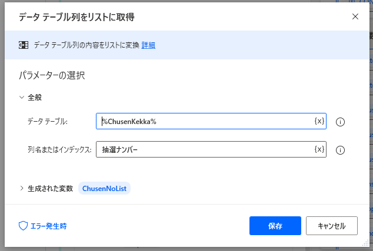Focus the 抽選ナンバー column name field

[206, 149]
